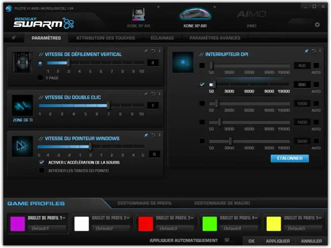Open the Éclairage tab
Viewport: 331px width, 248px height.
pos(162,38)
